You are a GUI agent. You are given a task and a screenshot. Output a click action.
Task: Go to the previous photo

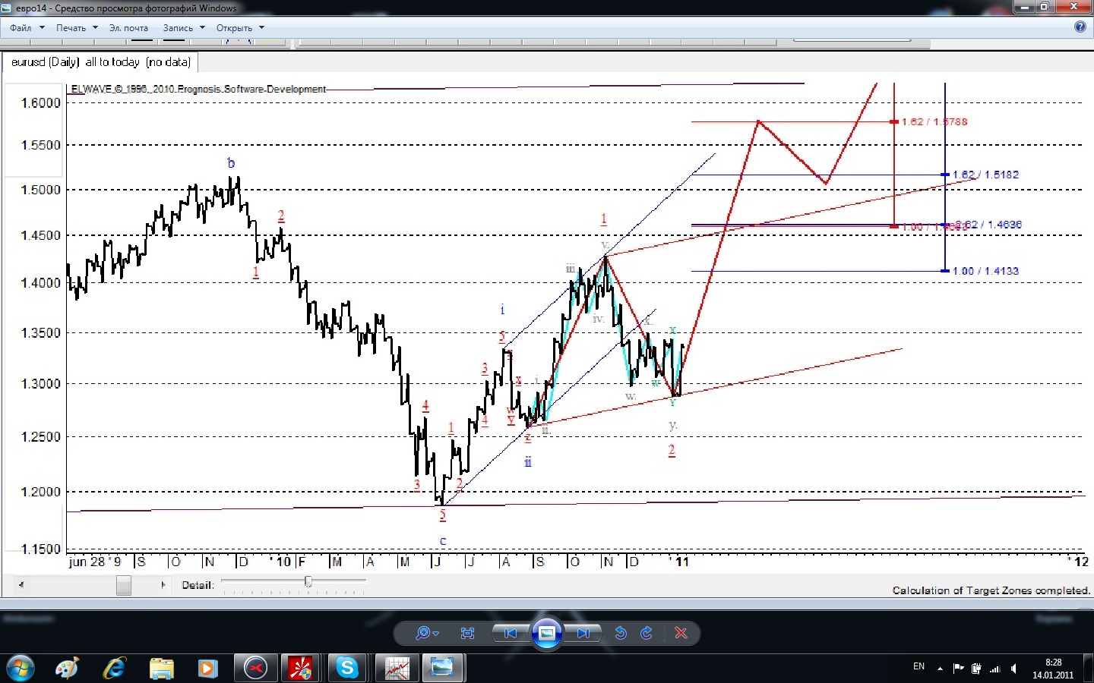[x=510, y=633]
